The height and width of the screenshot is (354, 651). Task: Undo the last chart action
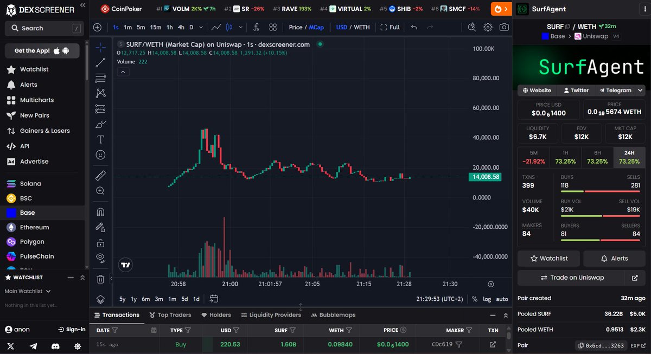tap(414, 27)
